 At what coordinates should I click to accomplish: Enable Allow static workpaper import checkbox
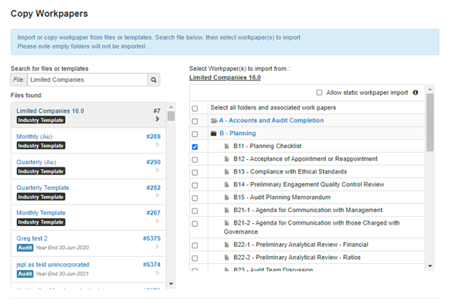(319, 93)
